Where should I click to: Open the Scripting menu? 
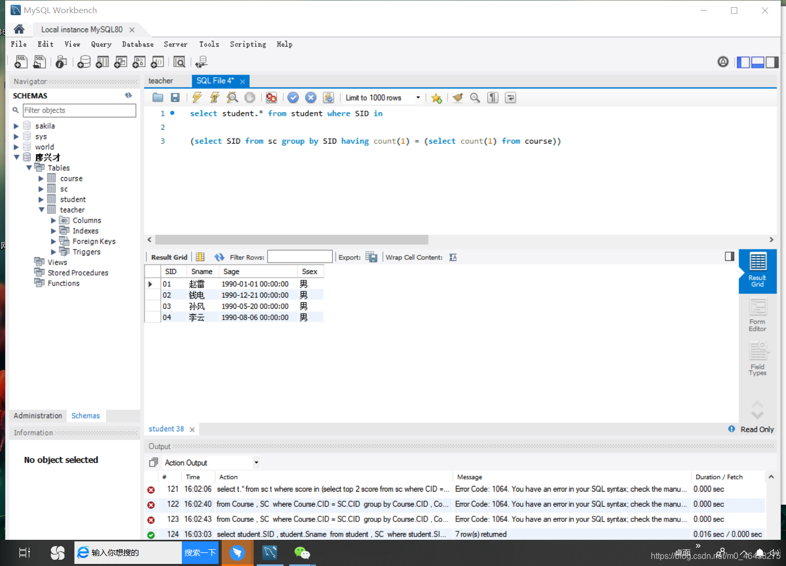(x=248, y=45)
